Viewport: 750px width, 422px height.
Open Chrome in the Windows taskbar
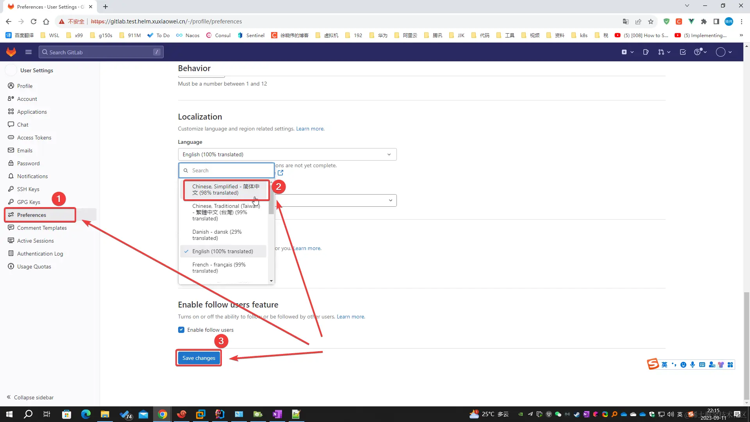pos(162,414)
